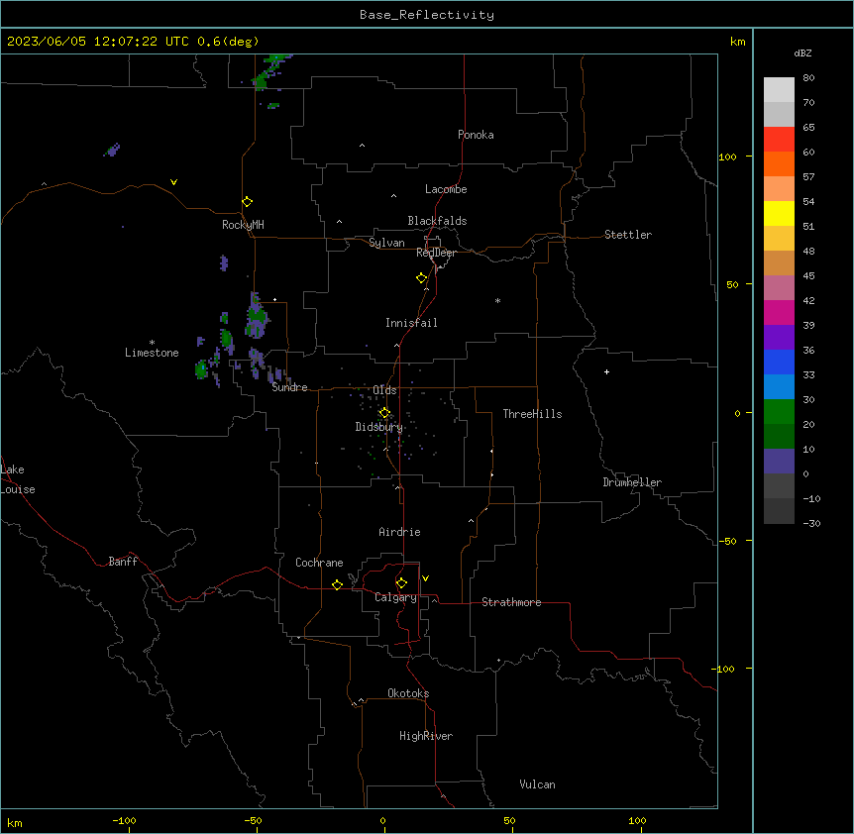Click the light gray 80 dBZ color swatch
Image resolution: width=854 pixels, height=834 pixels.
tap(779, 89)
